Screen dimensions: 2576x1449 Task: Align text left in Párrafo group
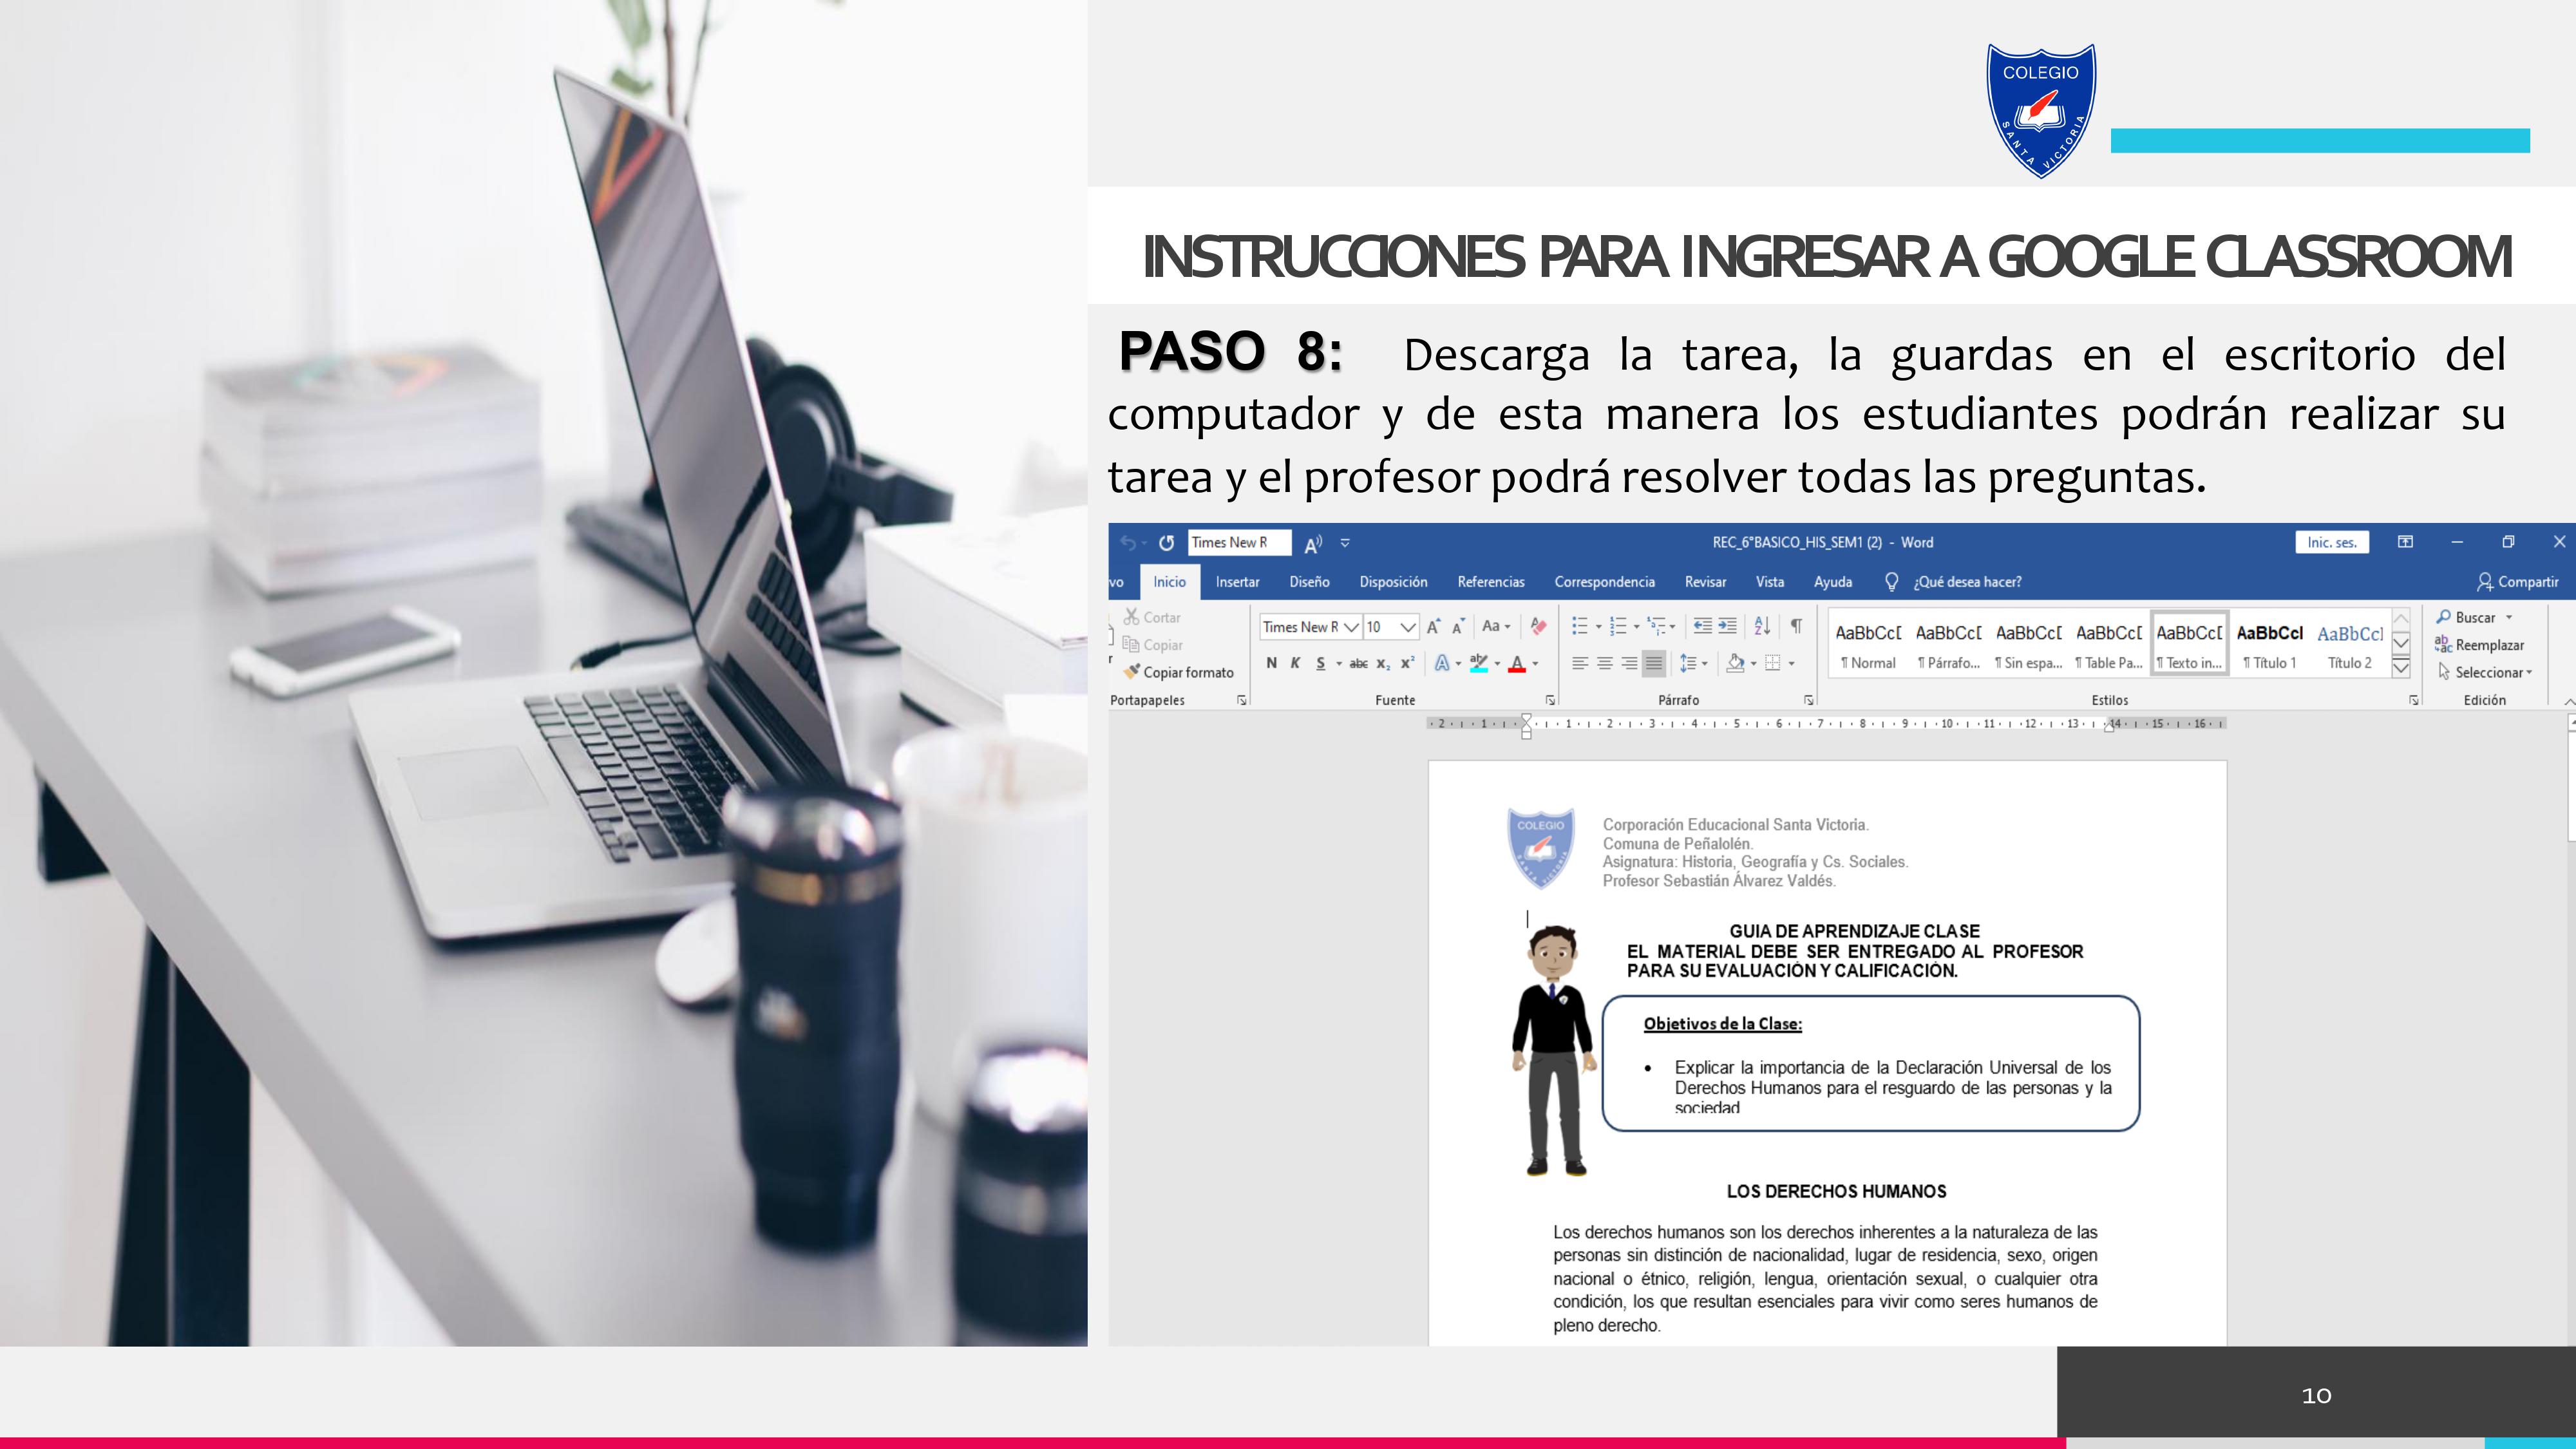(x=1580, y=663)
